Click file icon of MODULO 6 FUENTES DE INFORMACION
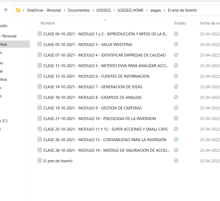 [x=40, y=76]
